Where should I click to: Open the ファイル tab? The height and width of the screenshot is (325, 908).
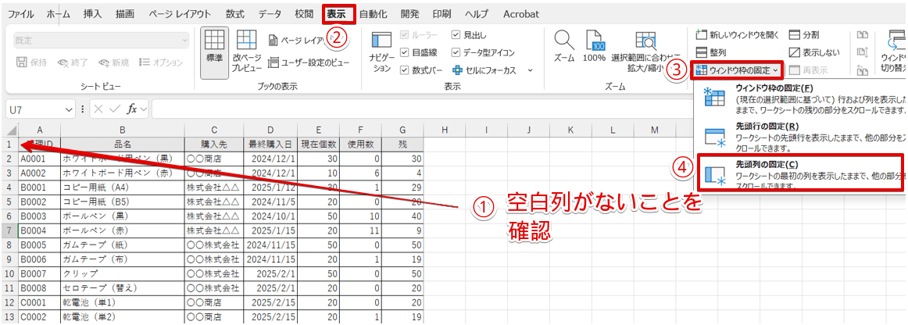coord(20,13)
